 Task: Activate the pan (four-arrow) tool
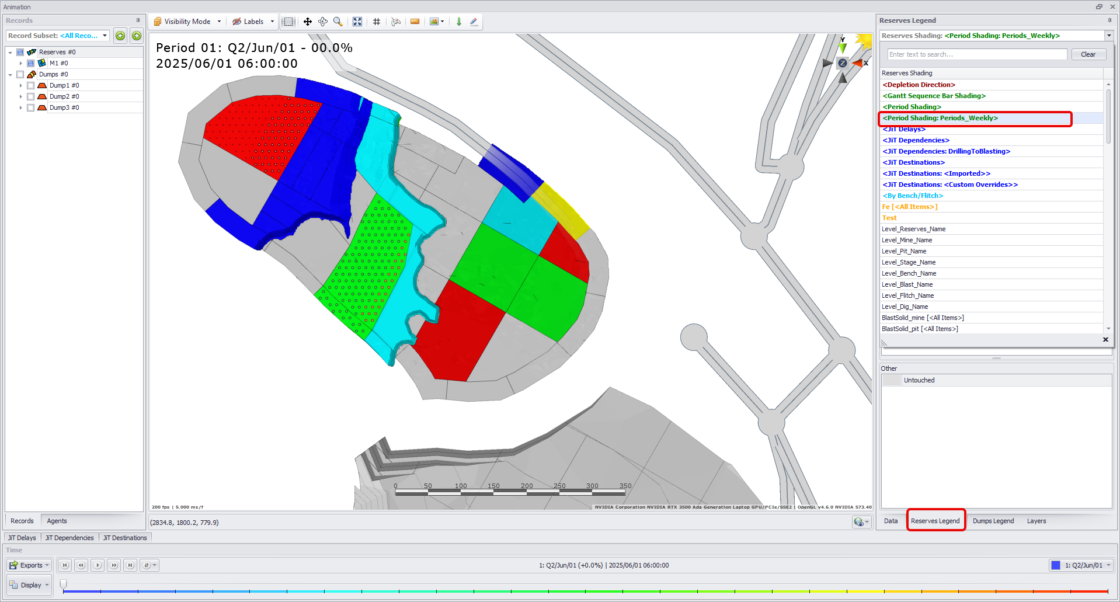(308, 22)
